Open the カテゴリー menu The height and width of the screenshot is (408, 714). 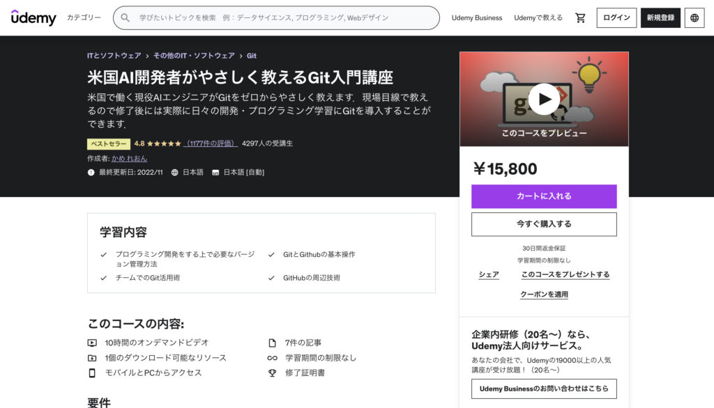(x=84, y=17)
